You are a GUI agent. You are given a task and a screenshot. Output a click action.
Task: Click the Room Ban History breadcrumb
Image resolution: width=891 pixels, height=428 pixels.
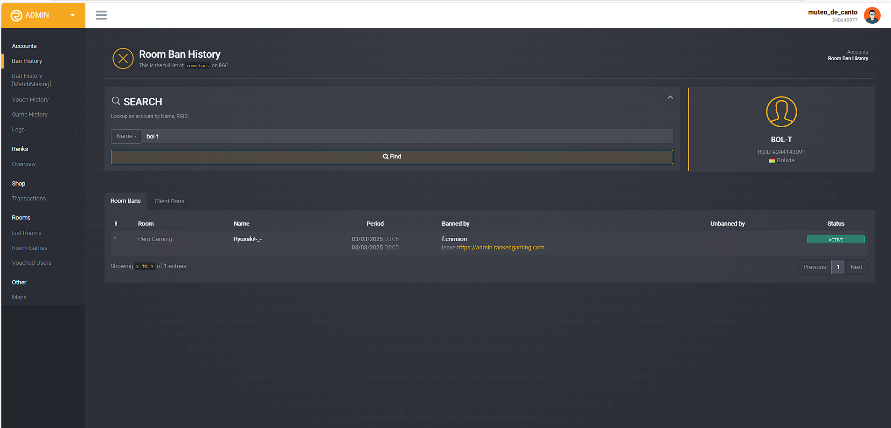[x=848, y=59]
